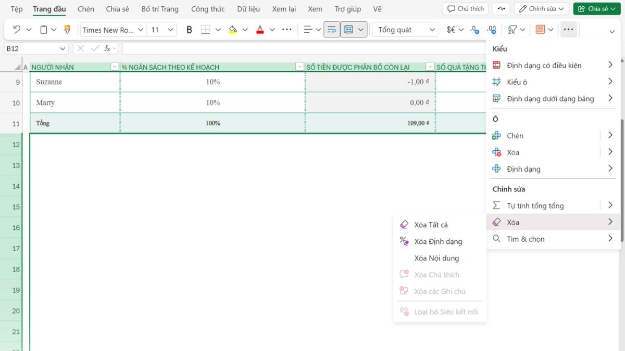Select row header 14
This screenshot has width=625, height=351.
(x=11, y=186)
